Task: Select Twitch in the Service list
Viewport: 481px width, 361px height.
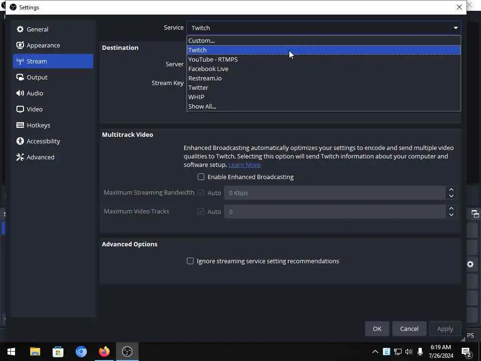Action: (x=324, y=50)
